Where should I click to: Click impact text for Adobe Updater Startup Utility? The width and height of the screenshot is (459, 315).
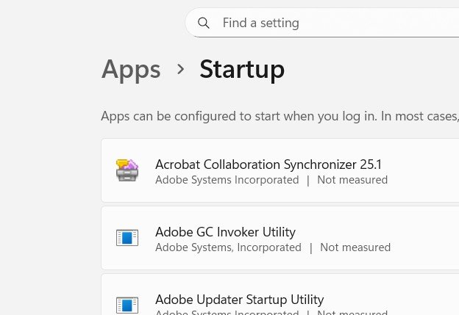[x=352, y=313]
